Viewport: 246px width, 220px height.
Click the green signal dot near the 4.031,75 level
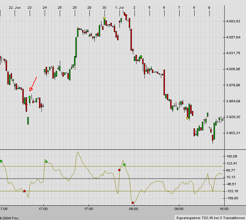[141, 57]
